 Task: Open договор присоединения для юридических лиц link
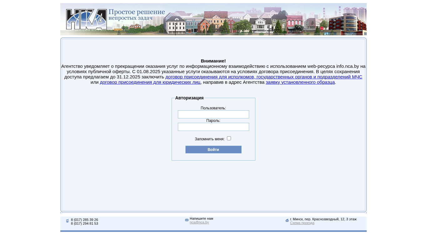[150, 82]
